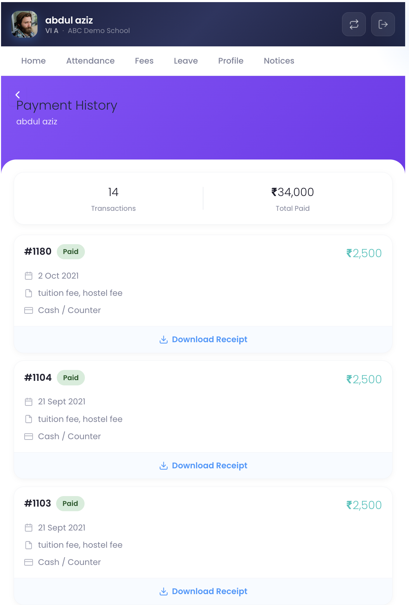The image size is (409, 605).
Task: Click the download arrow icon under transaction #1180
Action: (164, 339)
